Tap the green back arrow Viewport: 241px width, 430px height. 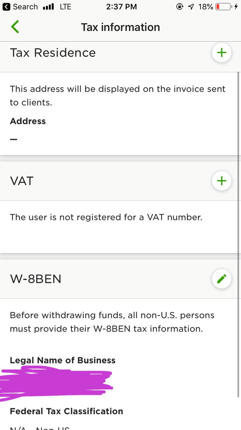15,27
